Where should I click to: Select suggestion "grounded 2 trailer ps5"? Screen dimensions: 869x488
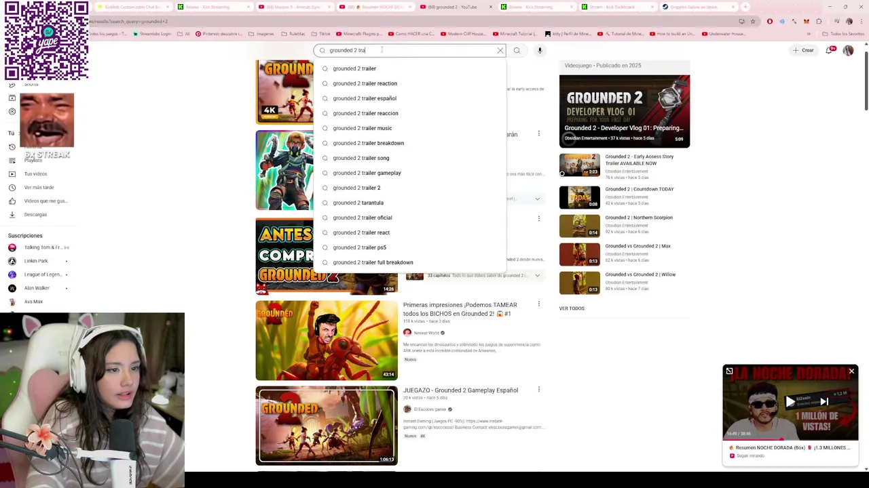point(410,247)
